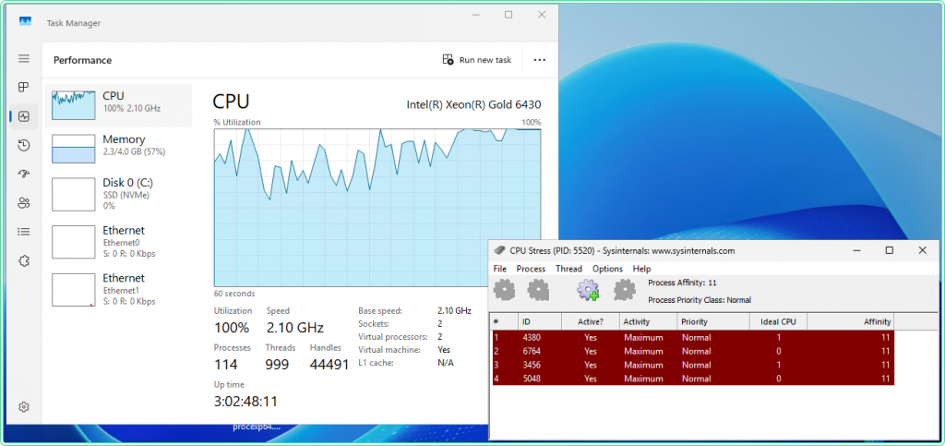Open the more options ellipsis menu
This screenshot has height=446, width=945.
pyautogui.click(x=539, y=60)
